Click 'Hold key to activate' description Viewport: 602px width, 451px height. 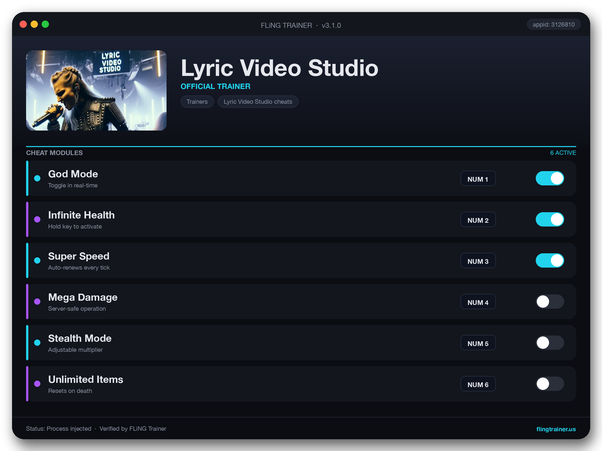point(75,227)
